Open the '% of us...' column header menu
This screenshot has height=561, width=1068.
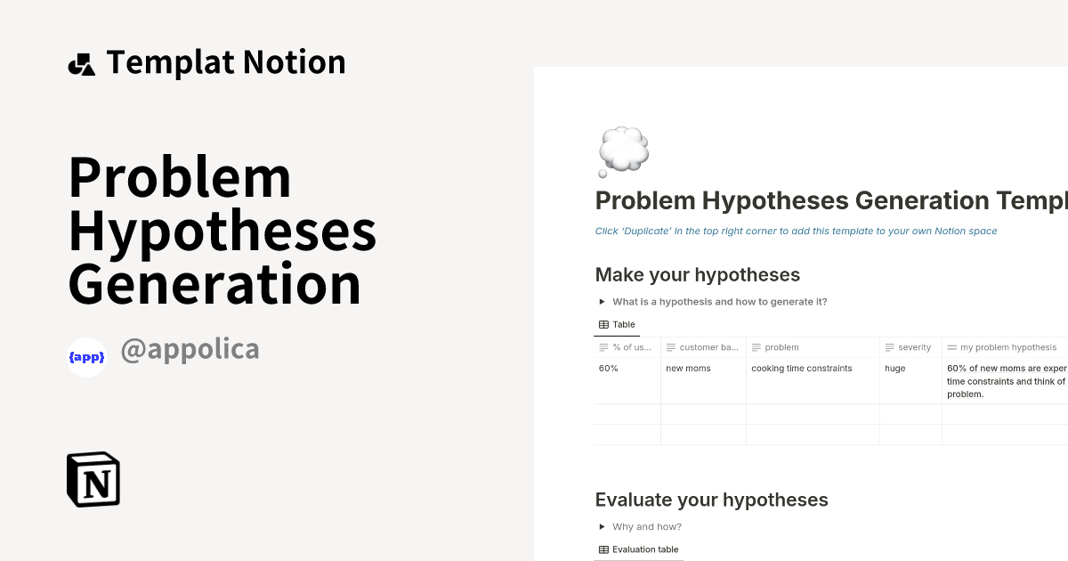pos(627,347)
